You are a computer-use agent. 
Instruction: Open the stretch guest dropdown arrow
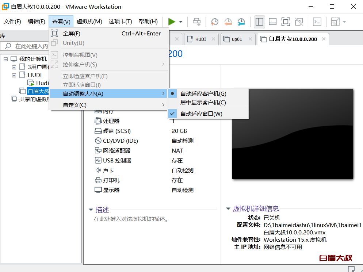(344, 22)
